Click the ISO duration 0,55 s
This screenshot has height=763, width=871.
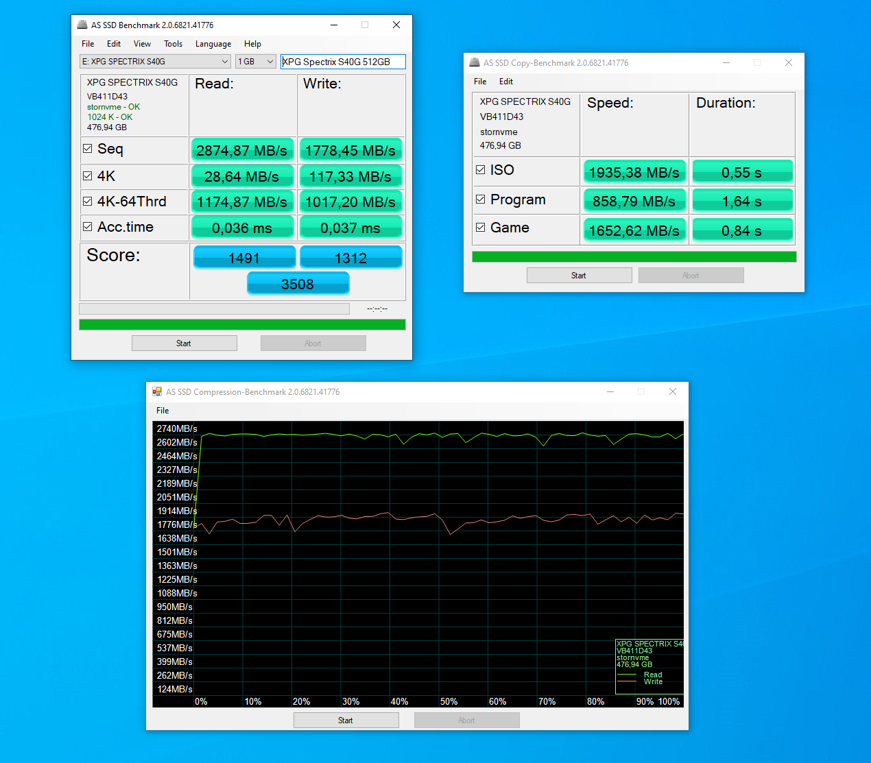coord(742,172)
